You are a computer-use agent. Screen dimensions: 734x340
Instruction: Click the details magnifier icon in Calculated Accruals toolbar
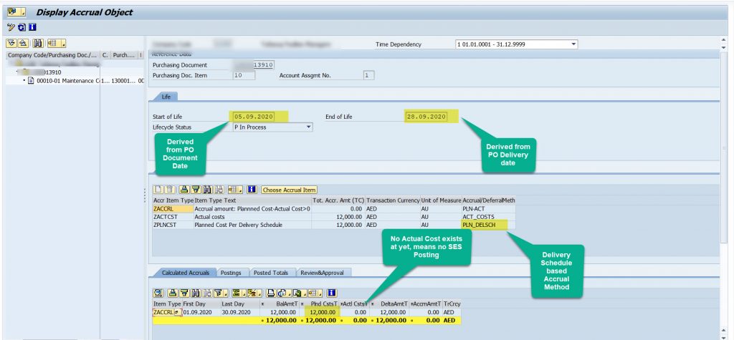(158, 293)
